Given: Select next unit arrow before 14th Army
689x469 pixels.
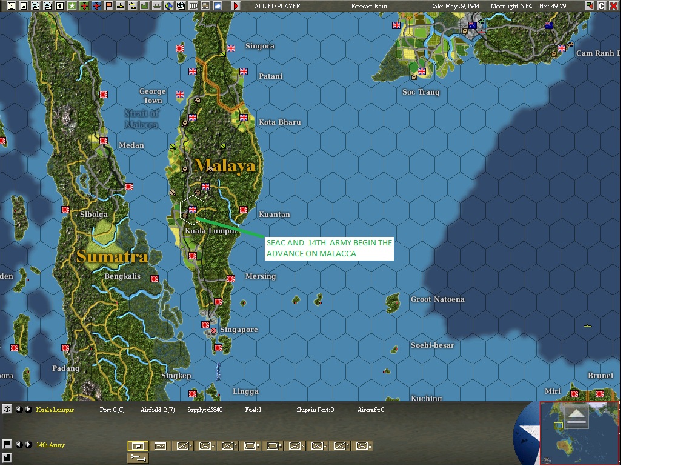Looking at the screenshot, I should coord(28,444).
